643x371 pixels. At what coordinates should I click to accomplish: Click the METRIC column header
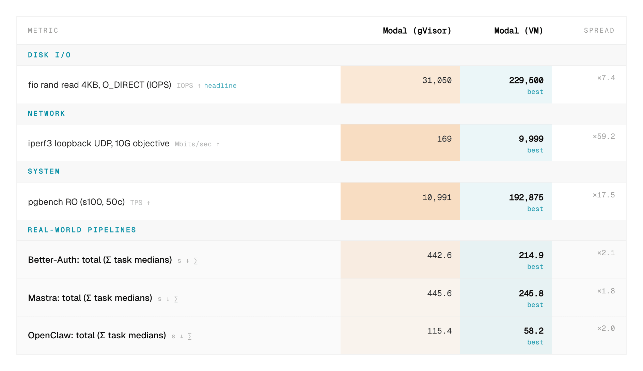point(43,31)
